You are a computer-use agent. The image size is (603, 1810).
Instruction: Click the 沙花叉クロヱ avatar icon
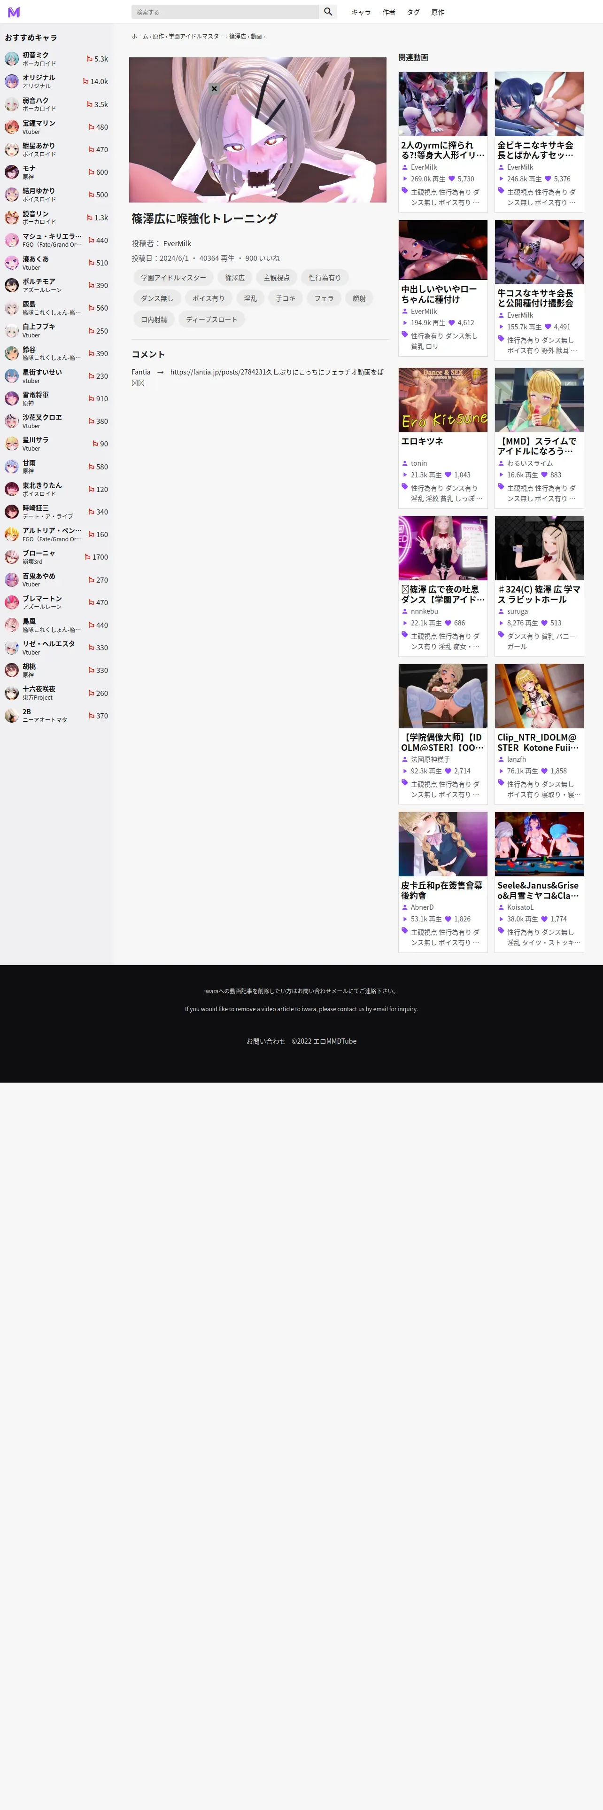12,421
